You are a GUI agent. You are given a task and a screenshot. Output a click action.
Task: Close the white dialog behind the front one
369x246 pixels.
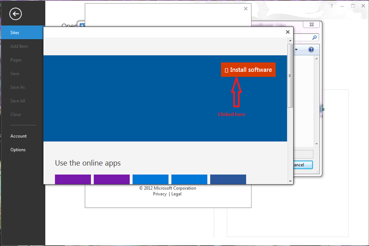(246, 9)
